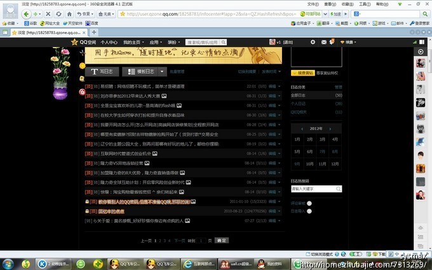Screen dimensions: 432x270
Task: Click the 确定 pagination button
Action: click(x=222, y=241)
